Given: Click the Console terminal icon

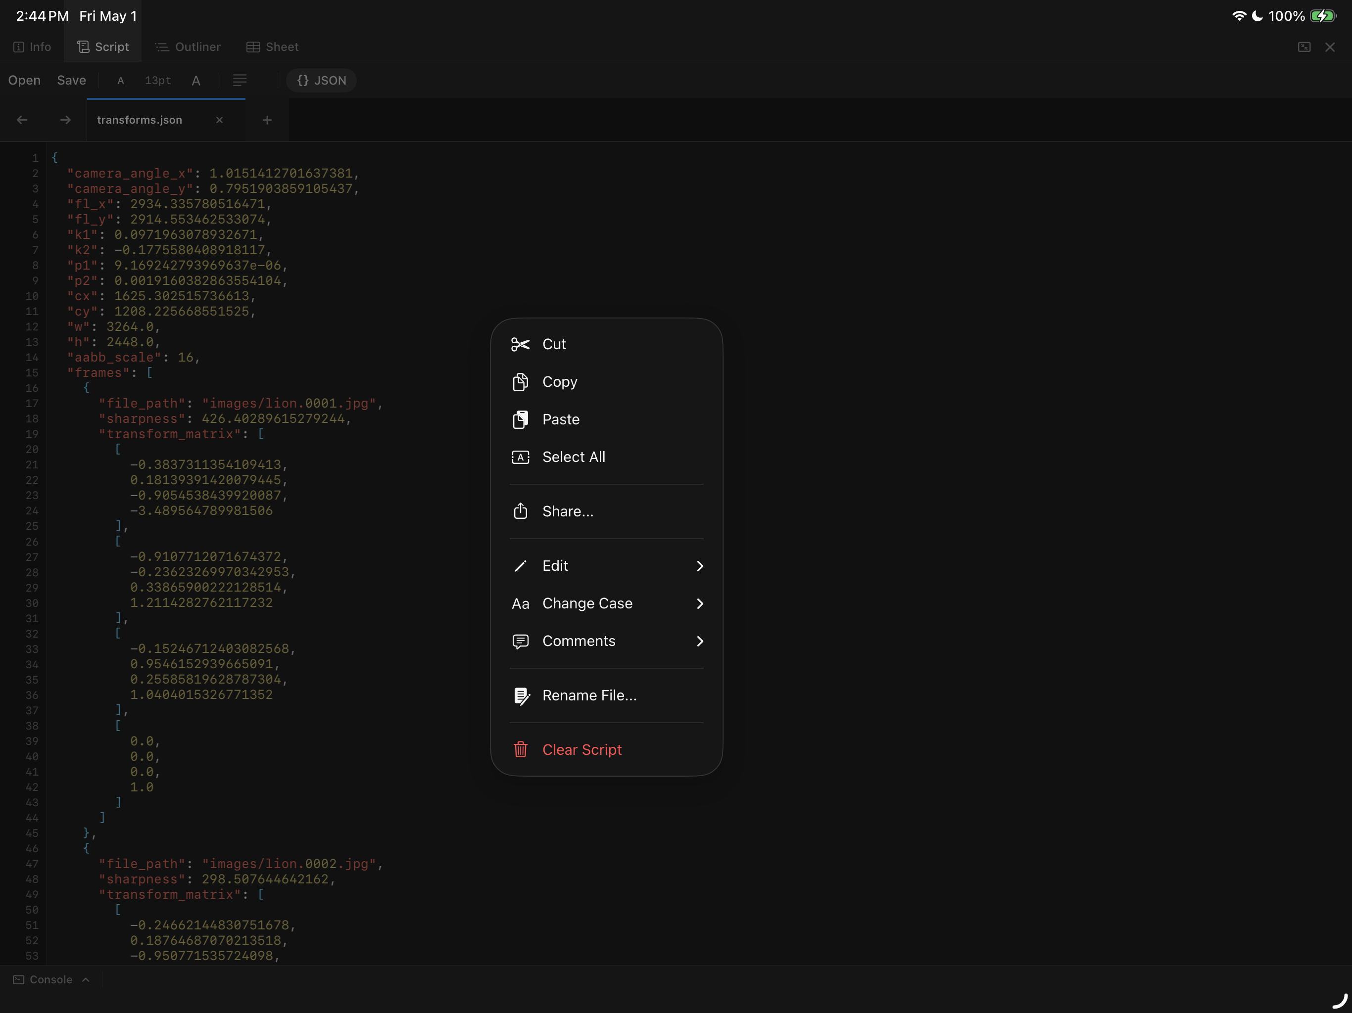Looking at the screenshot, I should pyautogui.click(x=18, y=979).
